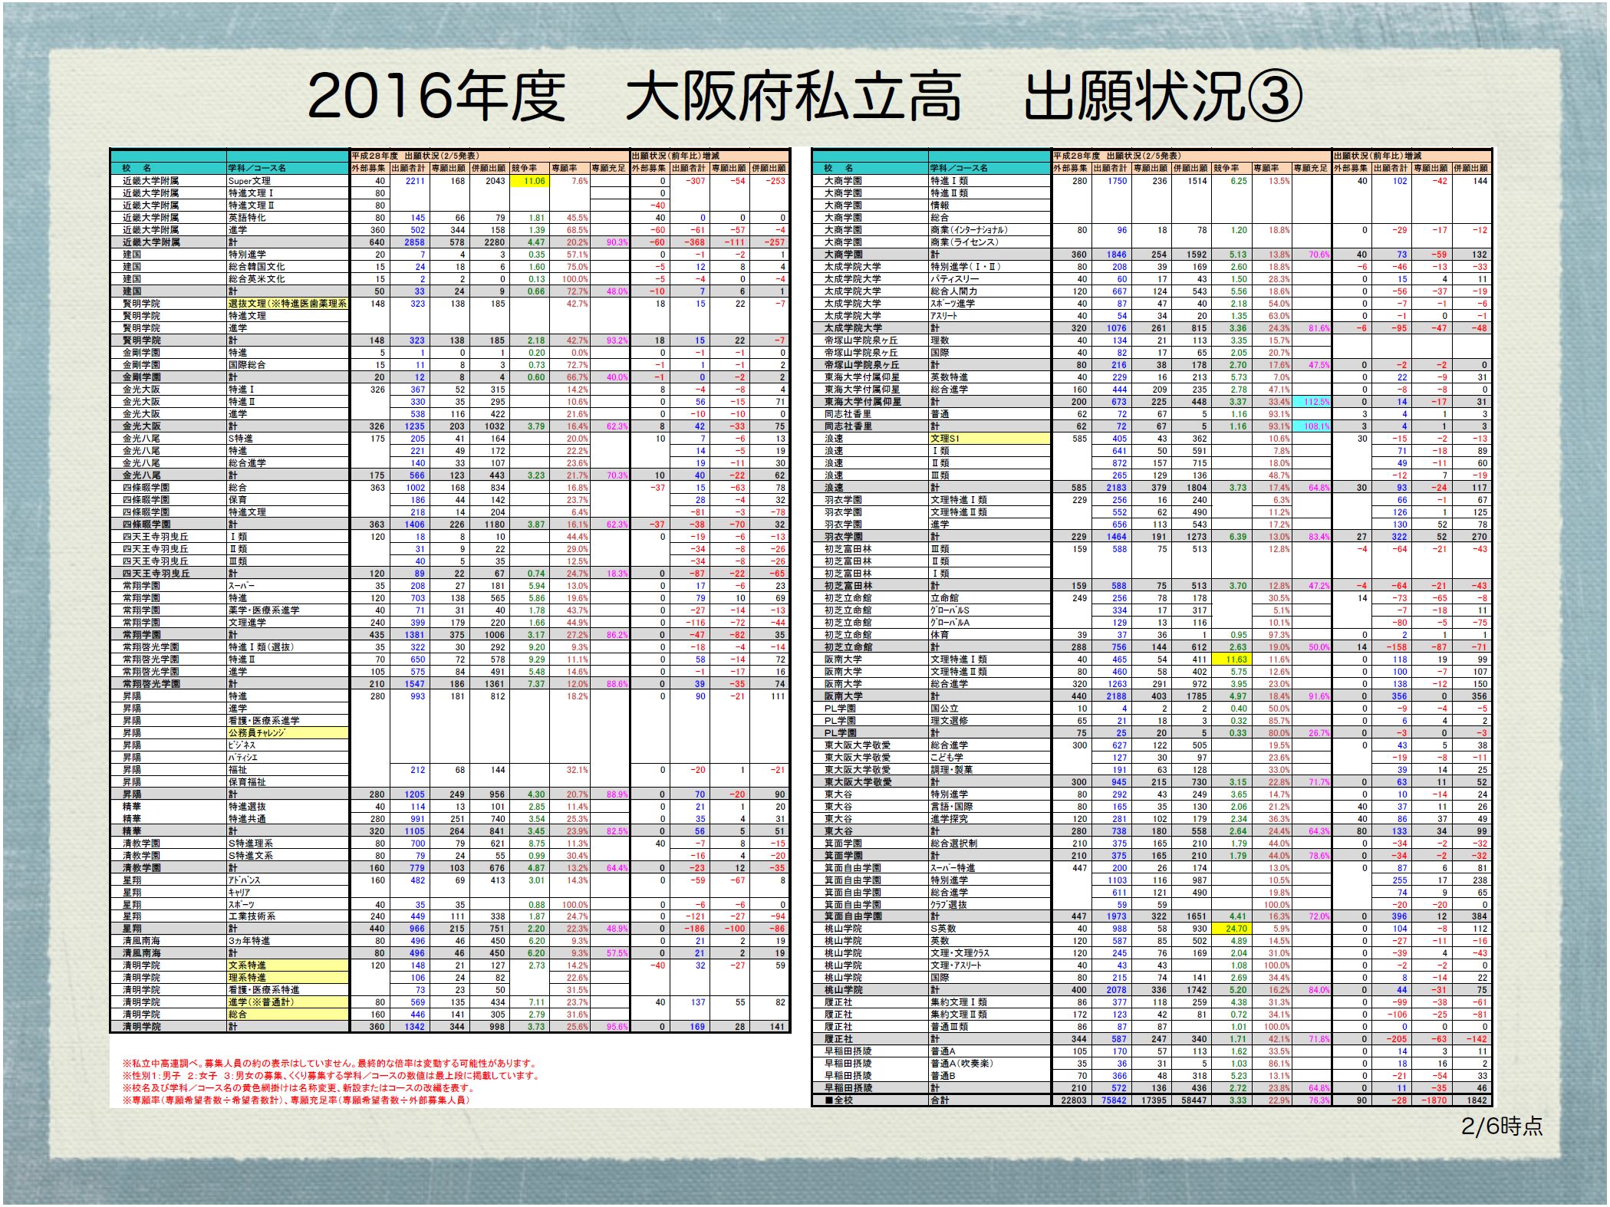This screenshot has height=1207, width=1610.
Task: Click red footnote beginning ※私立中高連調べ
Action: [330, 1064]
